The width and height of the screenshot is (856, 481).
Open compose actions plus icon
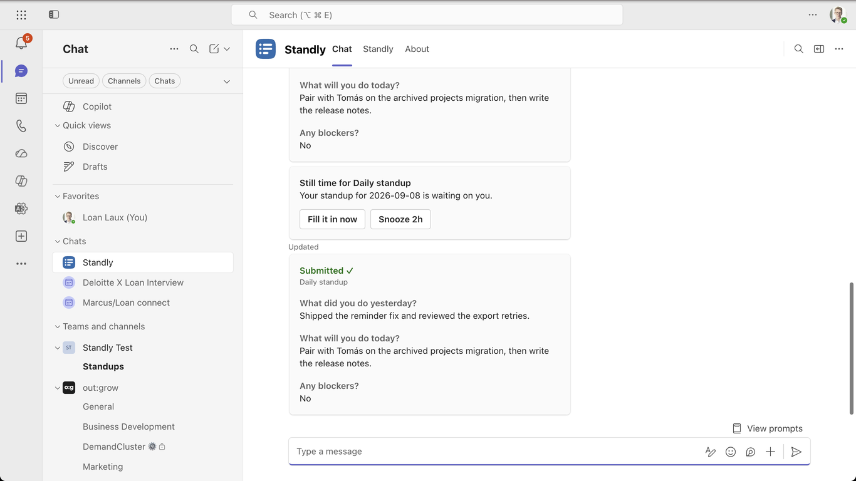(x=771, y=452)
